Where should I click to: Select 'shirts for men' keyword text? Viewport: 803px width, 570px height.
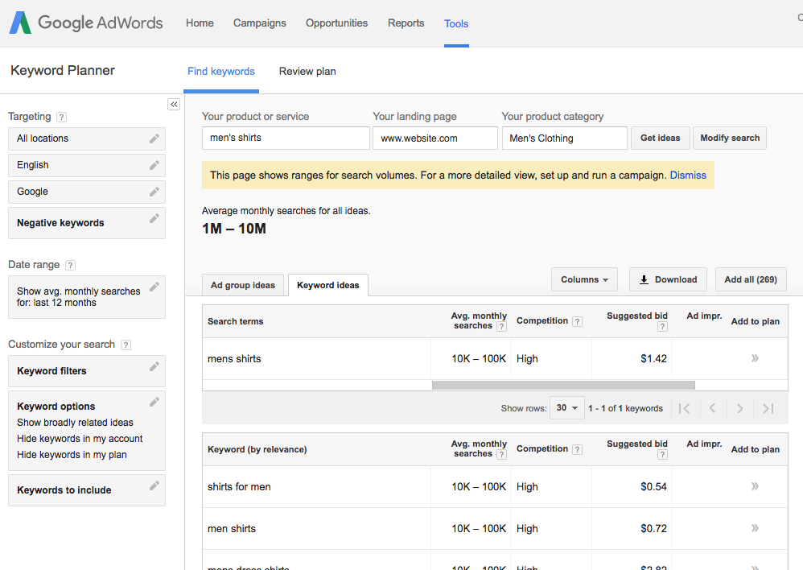click(239, 487)
